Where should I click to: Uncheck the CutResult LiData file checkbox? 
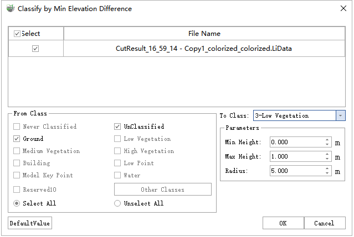35,49
